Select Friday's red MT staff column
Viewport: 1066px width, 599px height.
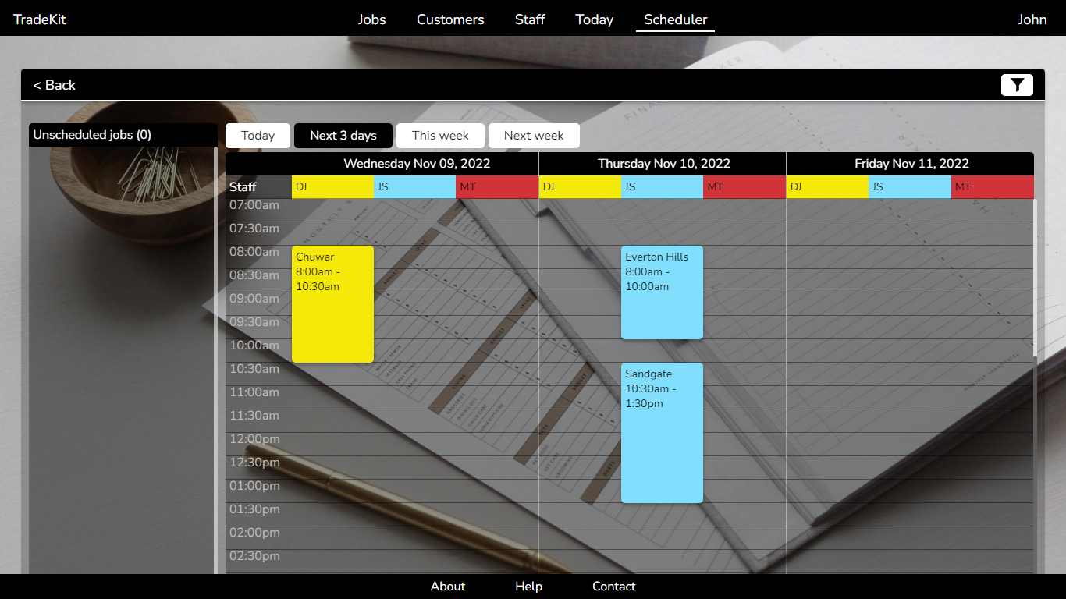[x=993, y=187]
